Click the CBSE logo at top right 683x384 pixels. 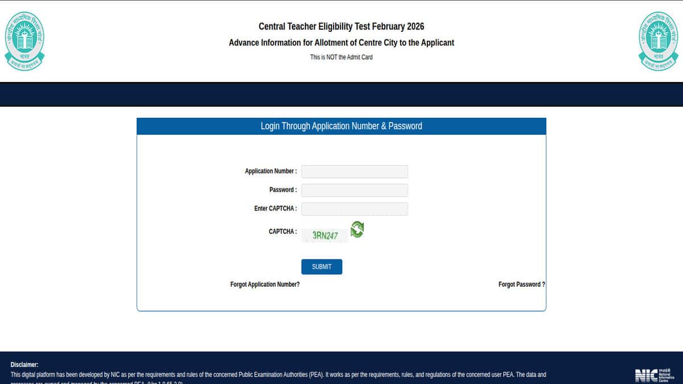pyautogui.click(x=658, y=41)
